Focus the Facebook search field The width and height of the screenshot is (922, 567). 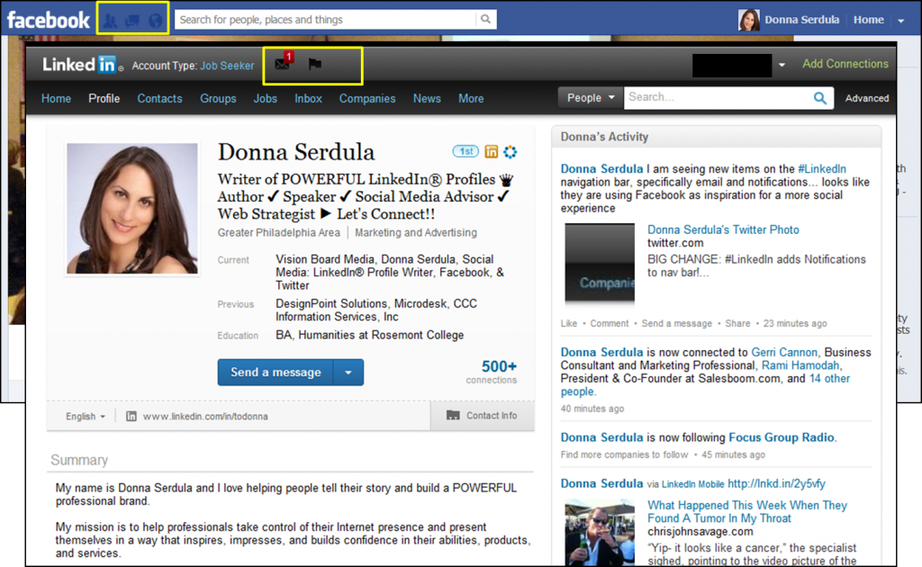pyautogui.click(x=324, y=20)
